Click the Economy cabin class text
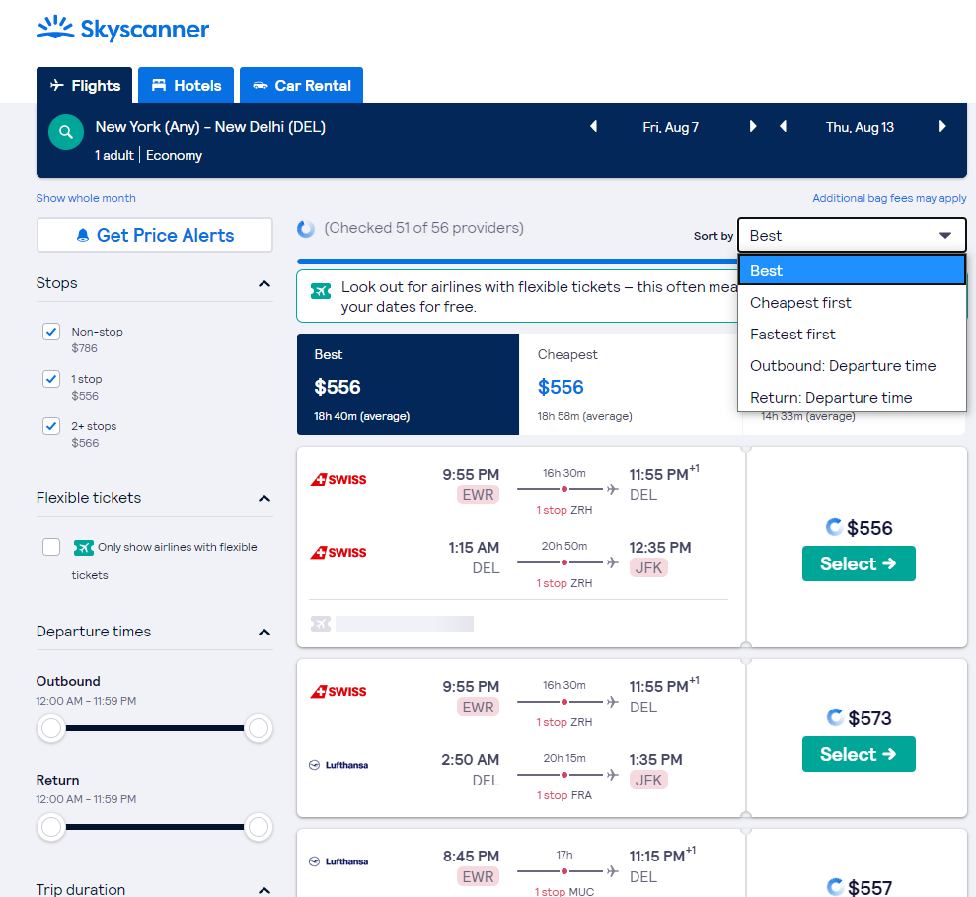 [x=175, y=155]
